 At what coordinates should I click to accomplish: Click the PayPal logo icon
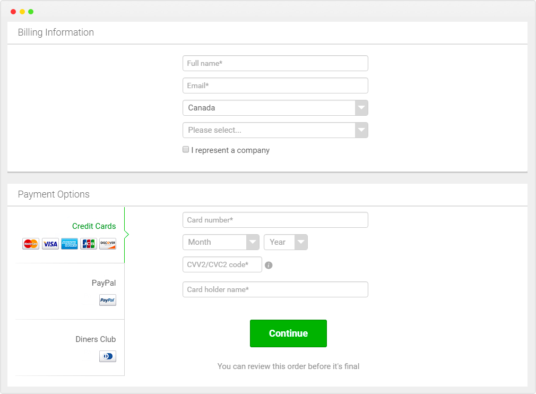click(108, 300)
